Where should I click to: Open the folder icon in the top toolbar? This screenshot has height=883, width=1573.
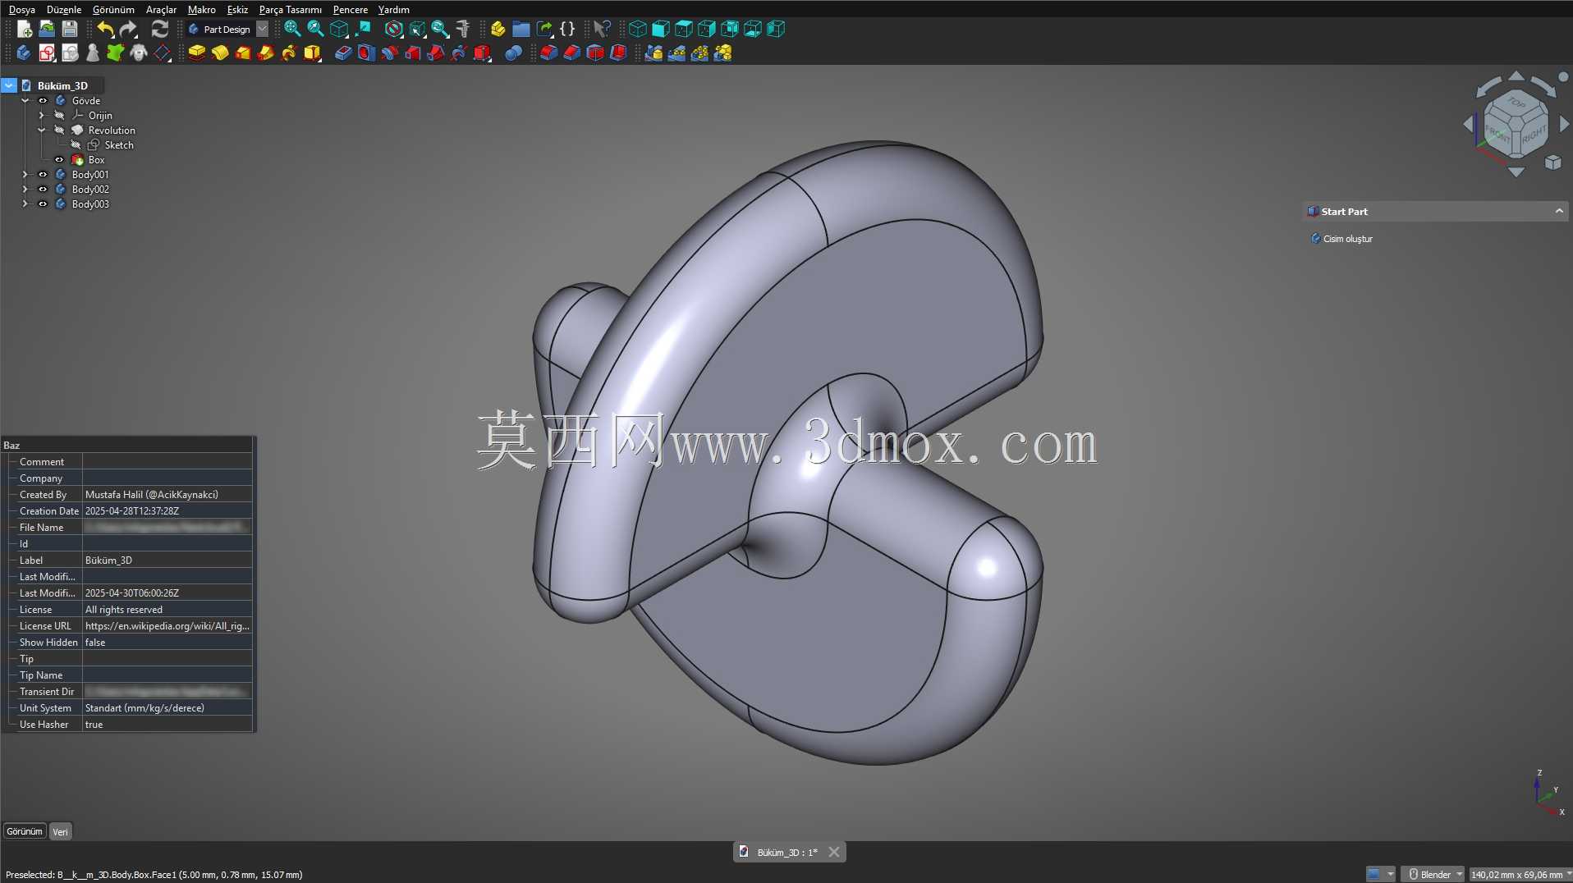pyautogui.click(x=521, y=30)
